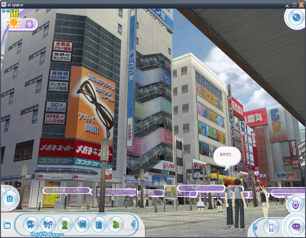This screenshot has width=306, height=238.
Task: Click the small blue window icon
Action: (x=7, y=225)
